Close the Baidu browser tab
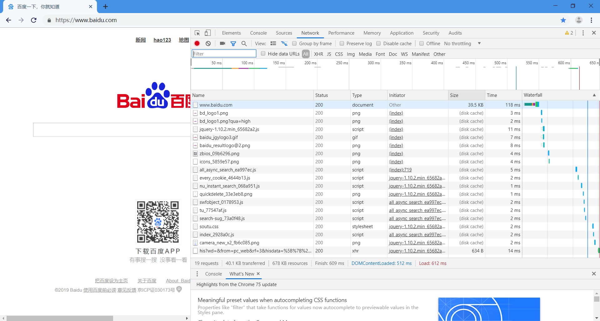600x321 pixels. point(91,7)
